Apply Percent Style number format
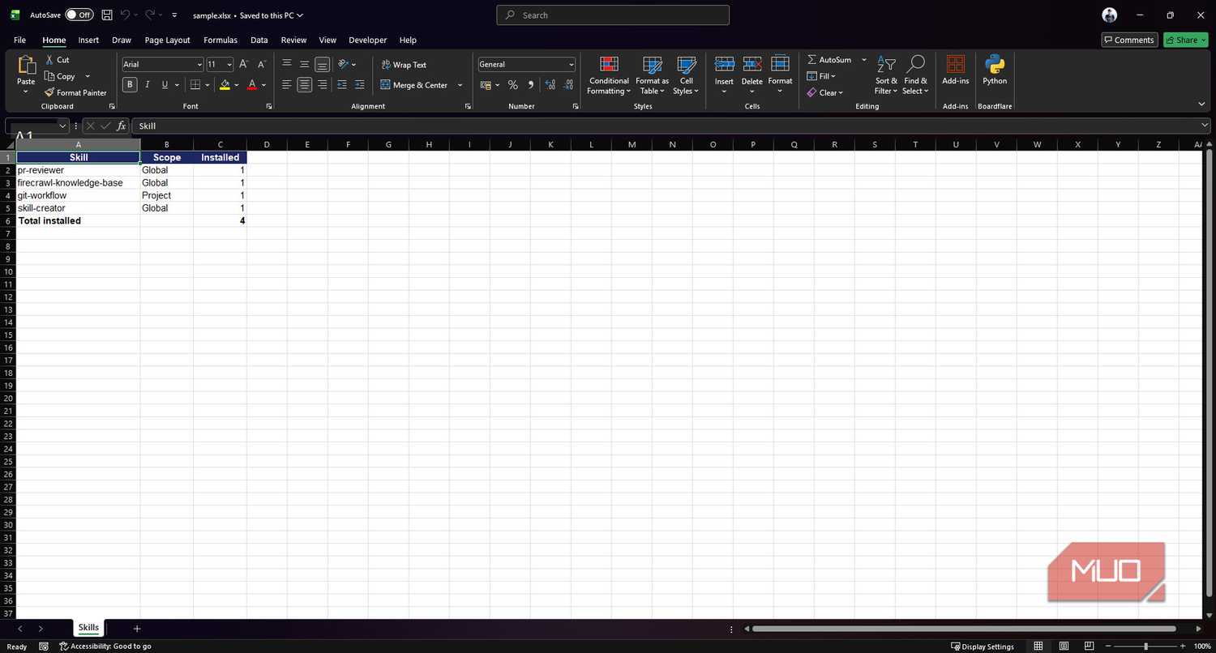 pos(512,85)
